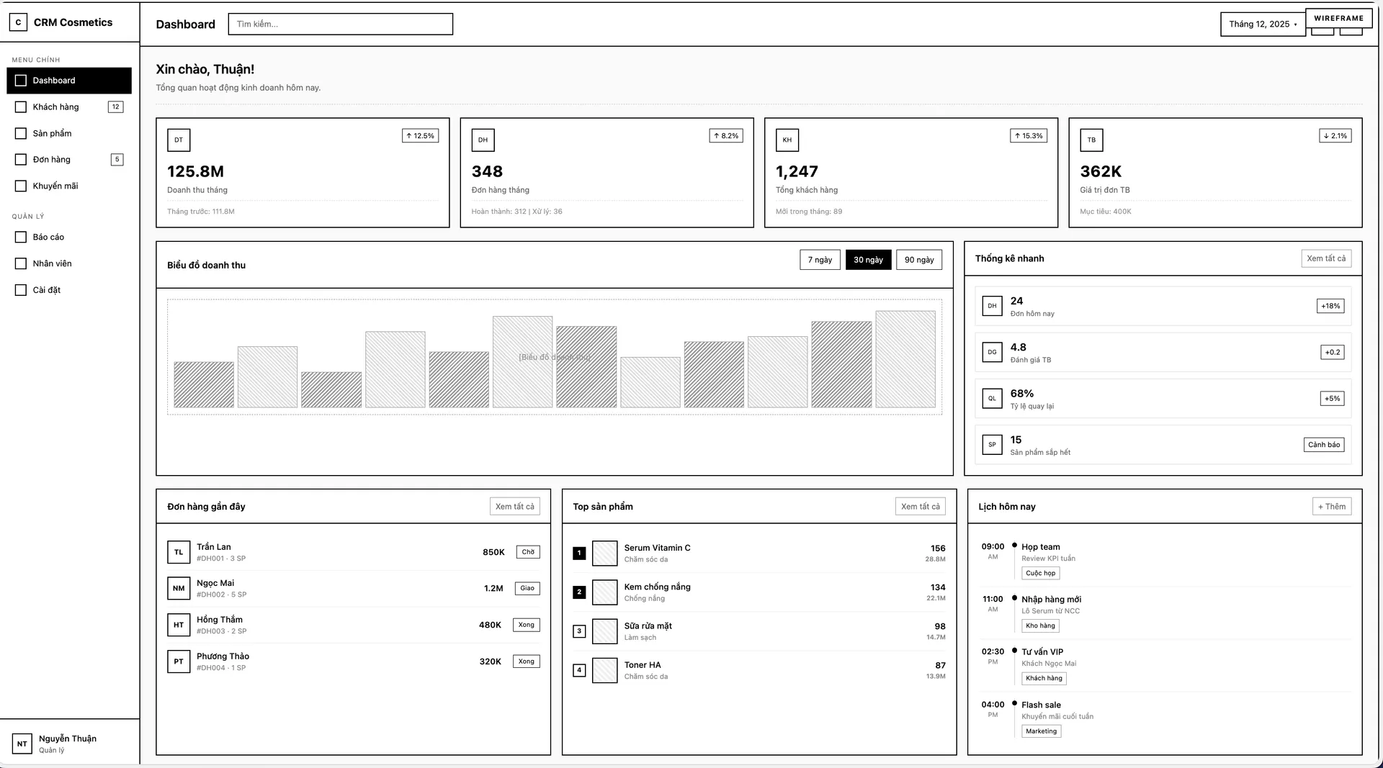Click the CRM Cosmetics logo icon
This screenshot has width=1383, height=768.
(x=17, y=22)
